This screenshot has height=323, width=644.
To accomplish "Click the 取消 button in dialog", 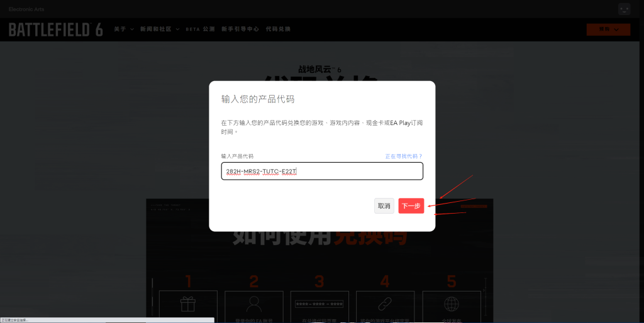I will 384,205.
